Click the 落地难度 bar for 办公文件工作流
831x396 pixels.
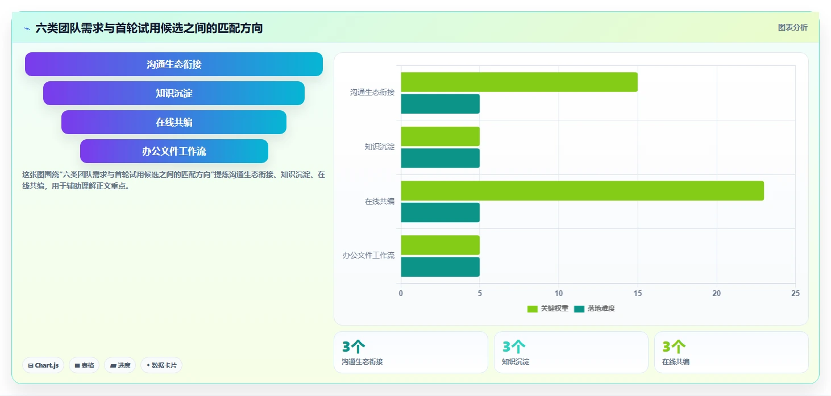(x=440, y=267)
